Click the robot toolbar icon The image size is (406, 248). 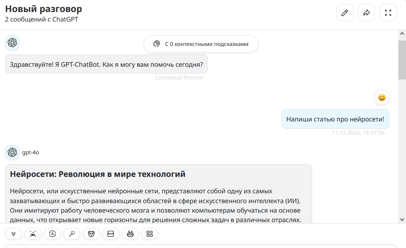(x=130, y=234)
